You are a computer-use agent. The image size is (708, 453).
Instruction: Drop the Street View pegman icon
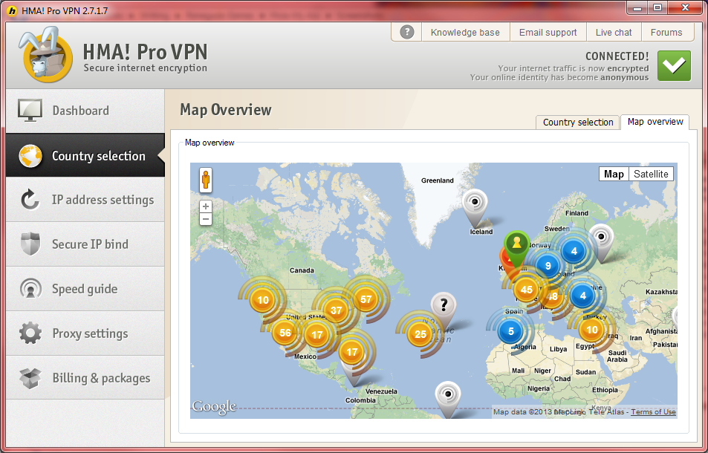point(206,180)
